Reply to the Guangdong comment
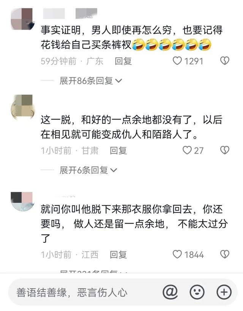 click(x=123, y=61)
